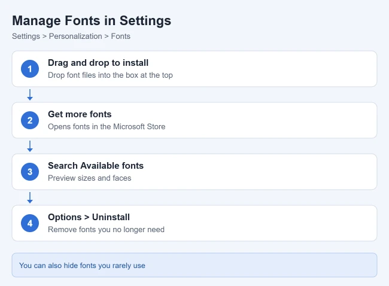Click 'Opens fonts in the Microsoft Store' text

pyautogui.click(x=107, y=126)
